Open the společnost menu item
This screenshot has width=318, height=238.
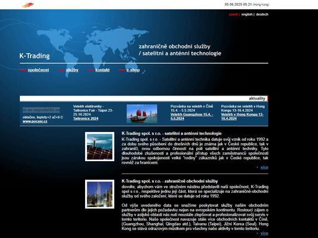click(x=39, y=70)
